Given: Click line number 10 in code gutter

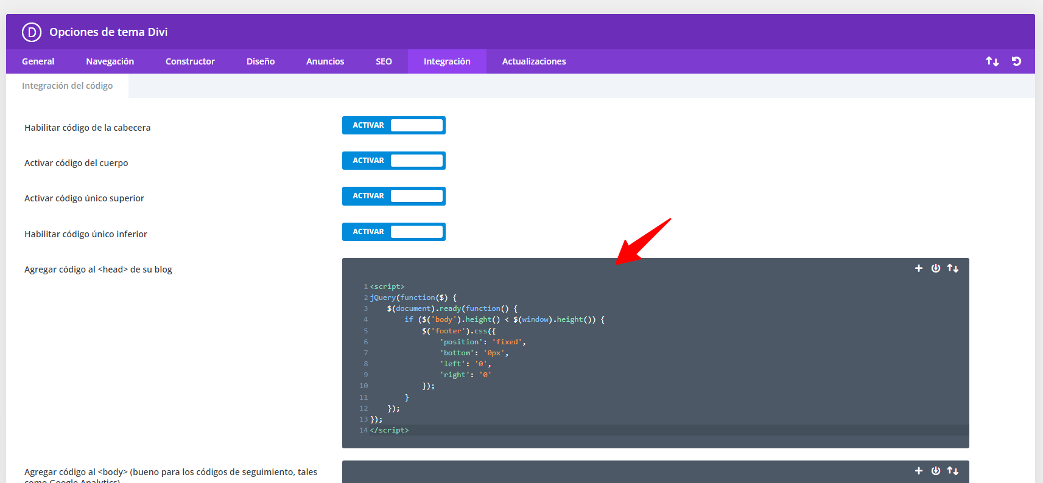Looking at the screenshot, I should tap(363, 386).
